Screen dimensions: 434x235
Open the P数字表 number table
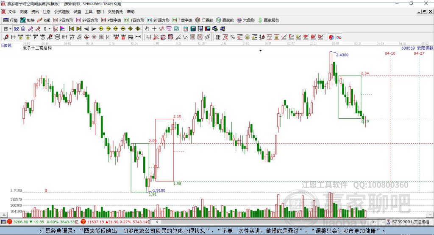[111, 20]
